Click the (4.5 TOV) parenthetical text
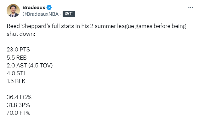197x117 pixels. click(x=41, y=66)
